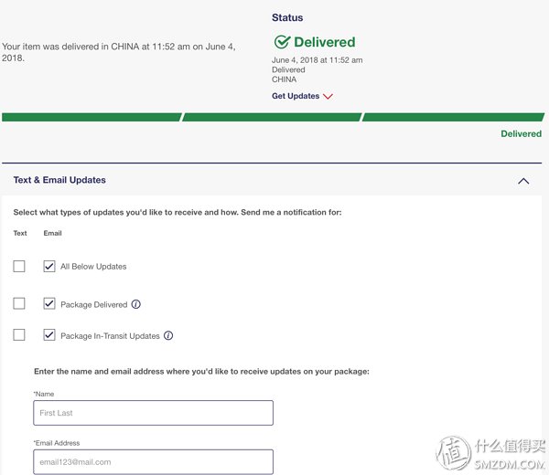549x475 pixels.
Task: Click the Name input field
Action: click(x=154, y=413)
